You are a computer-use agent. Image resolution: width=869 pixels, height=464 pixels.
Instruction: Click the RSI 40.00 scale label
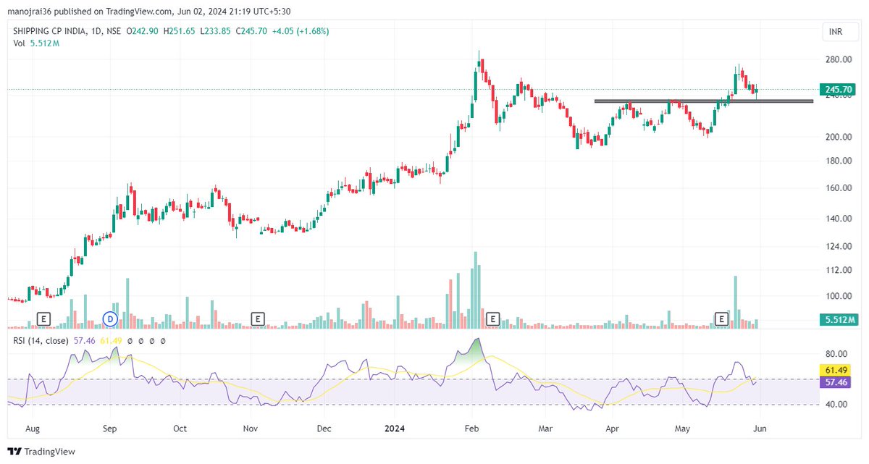[836, 405]
